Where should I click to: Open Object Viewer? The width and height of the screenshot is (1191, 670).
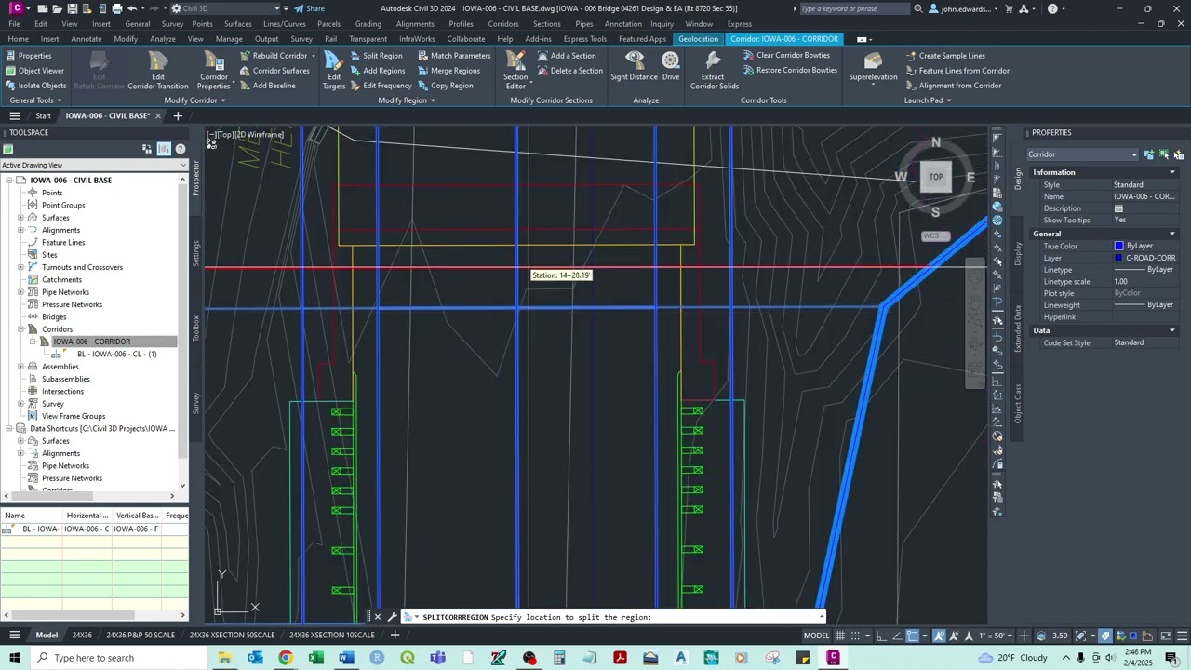click(34, 71)
